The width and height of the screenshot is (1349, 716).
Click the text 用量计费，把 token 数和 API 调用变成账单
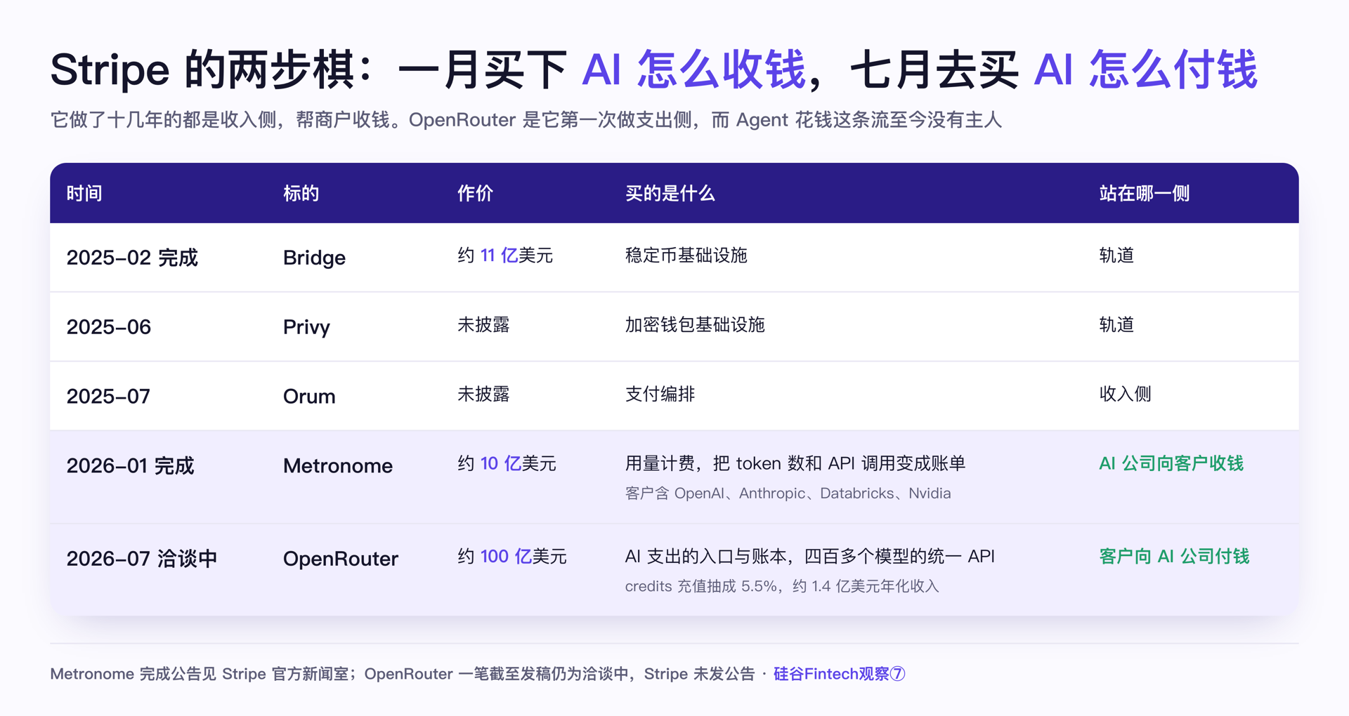coord(795,463)
